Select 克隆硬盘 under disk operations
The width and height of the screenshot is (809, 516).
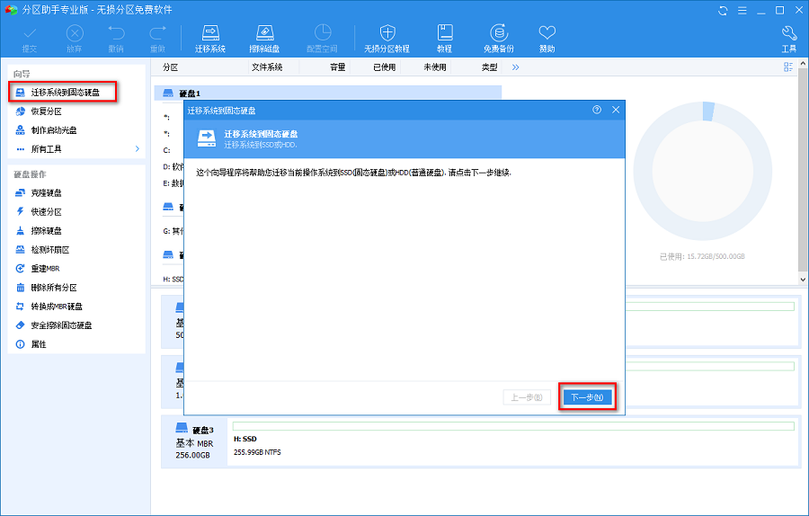click(47, 193)
